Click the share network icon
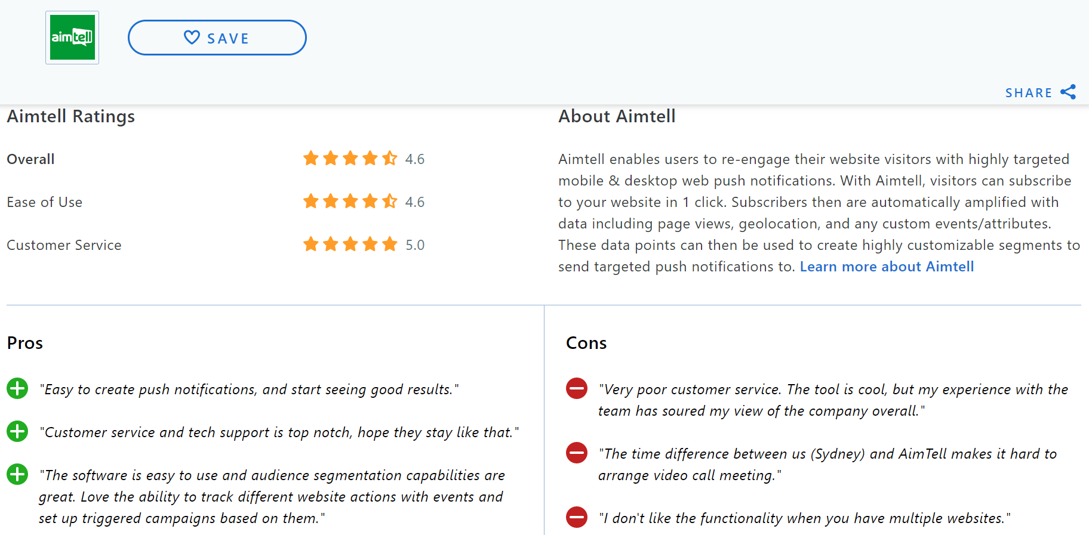Viewport: 1089px width, 535px height. pyautogui.click(x=1068, y=92)
